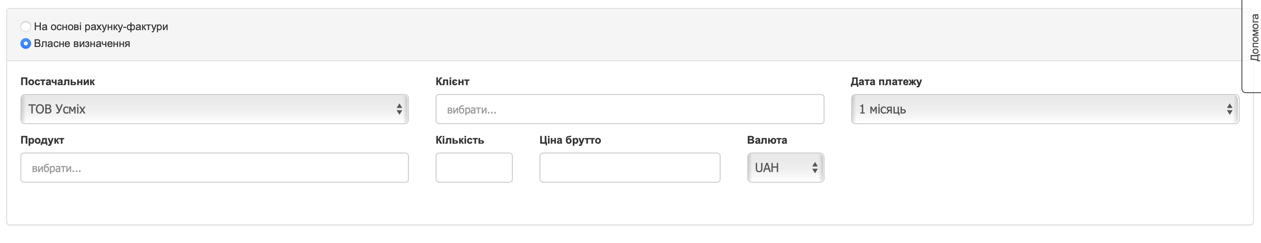
Task: Click the up-down arrows on the supplier select
Action: pyautogui.click(x=400, y=109)
